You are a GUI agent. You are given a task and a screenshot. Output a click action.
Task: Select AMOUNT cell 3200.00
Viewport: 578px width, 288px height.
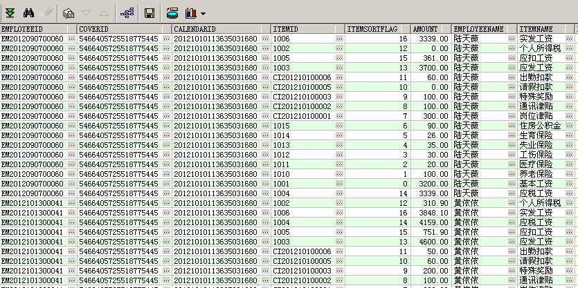pyautogui.click(x=431, y=184)
